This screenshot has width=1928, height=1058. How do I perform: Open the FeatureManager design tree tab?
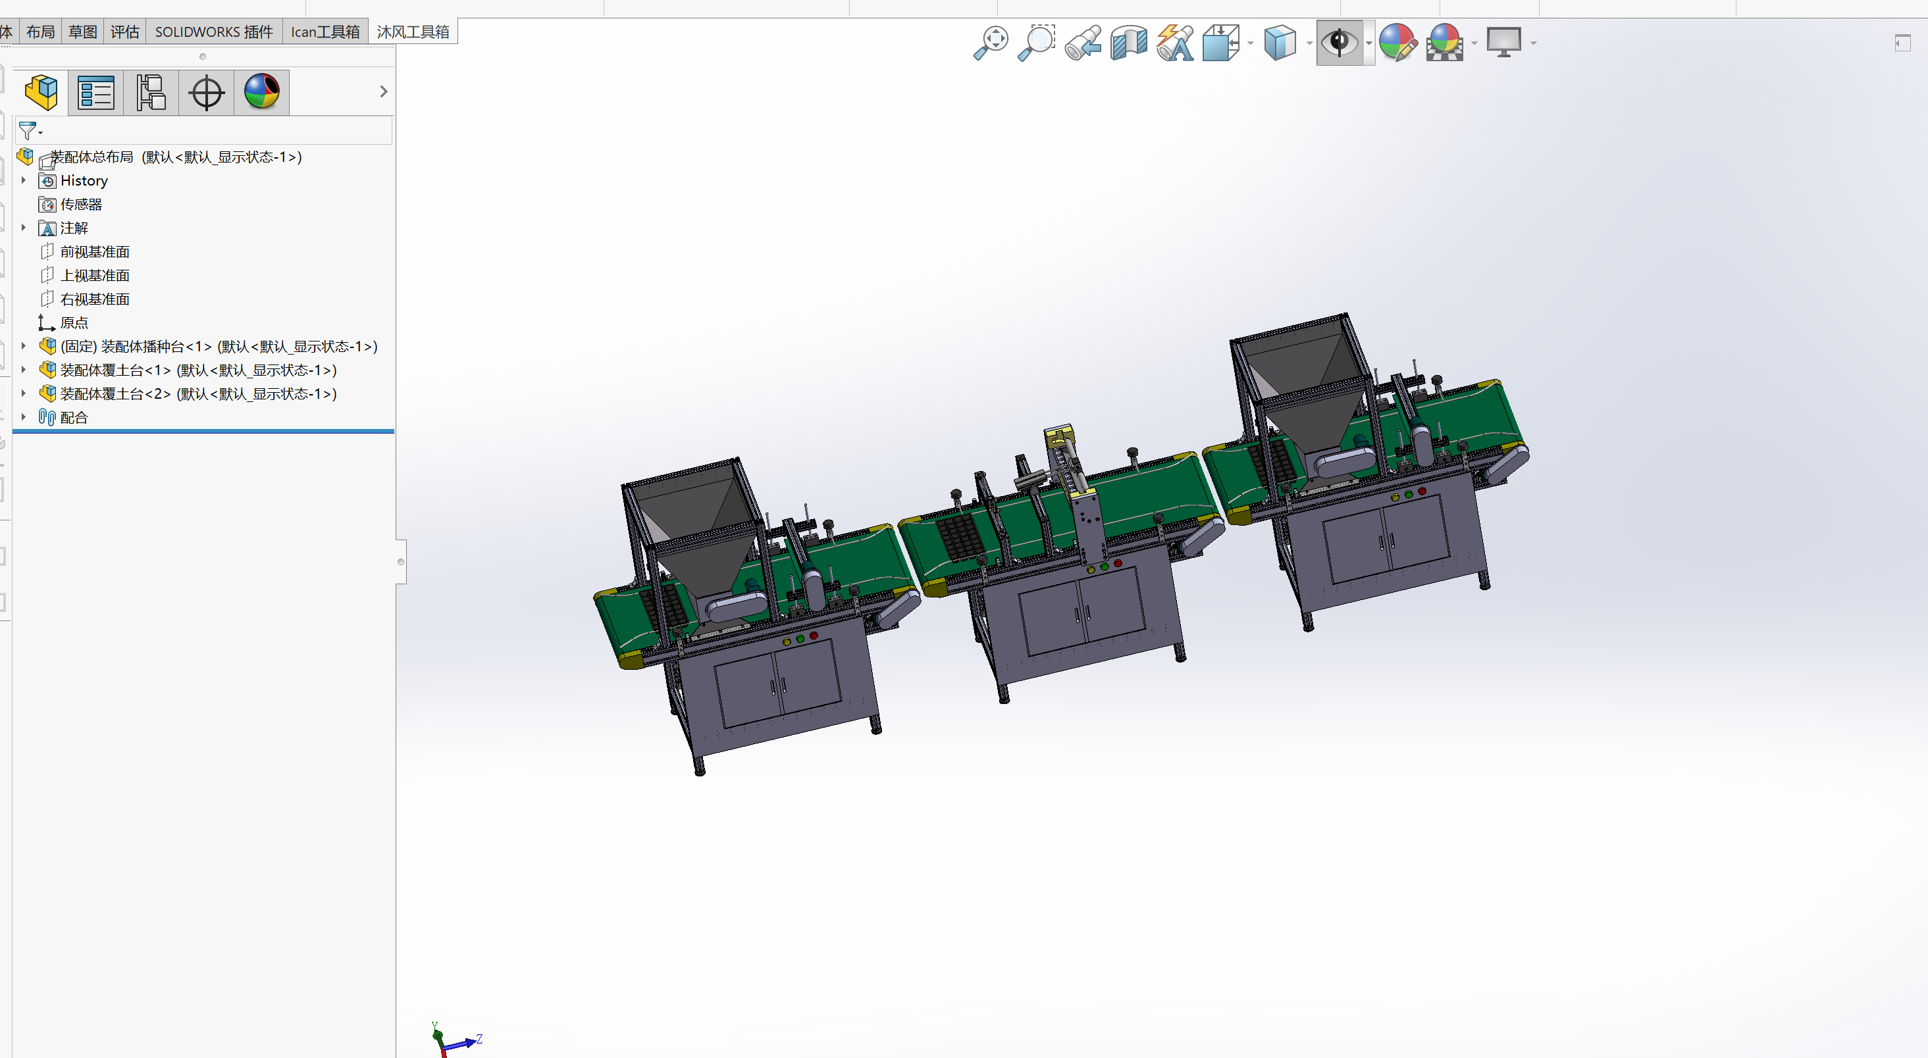pyautogui.click(x=41, y=92)
